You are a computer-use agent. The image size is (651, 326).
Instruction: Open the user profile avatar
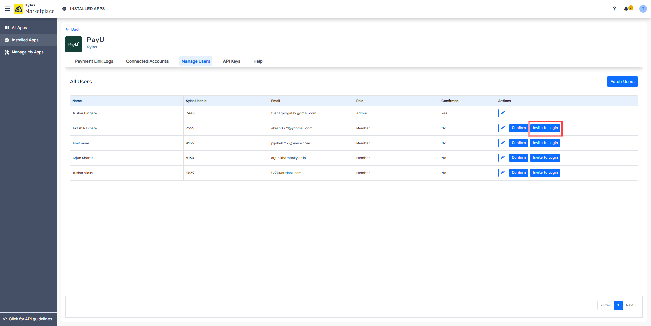point(643,9)
